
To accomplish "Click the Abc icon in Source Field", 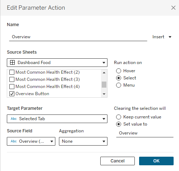I will pos(14,141).
